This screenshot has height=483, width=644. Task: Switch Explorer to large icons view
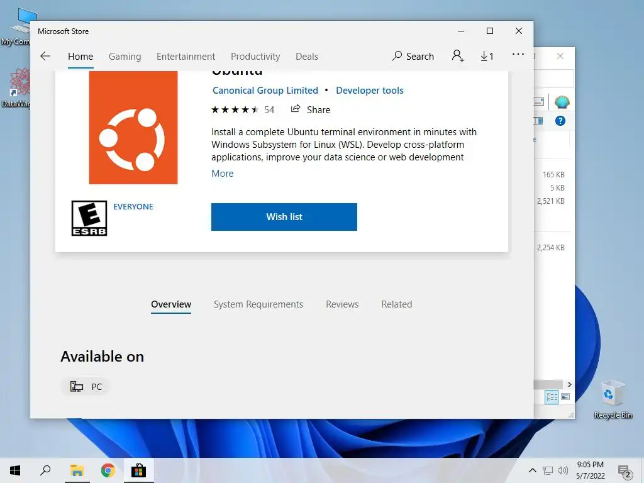point(565,397)
